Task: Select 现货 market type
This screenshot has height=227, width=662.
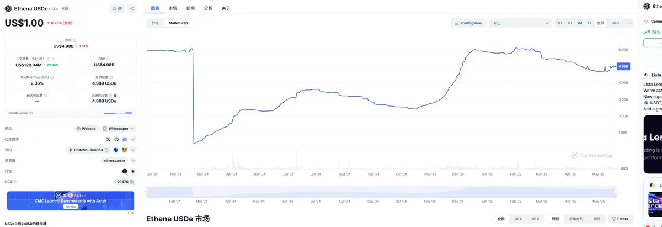Action: (x=556, y=219)
